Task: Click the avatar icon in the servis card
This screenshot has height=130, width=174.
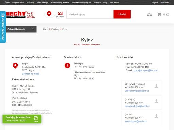Action: click(x=156, y=116)
